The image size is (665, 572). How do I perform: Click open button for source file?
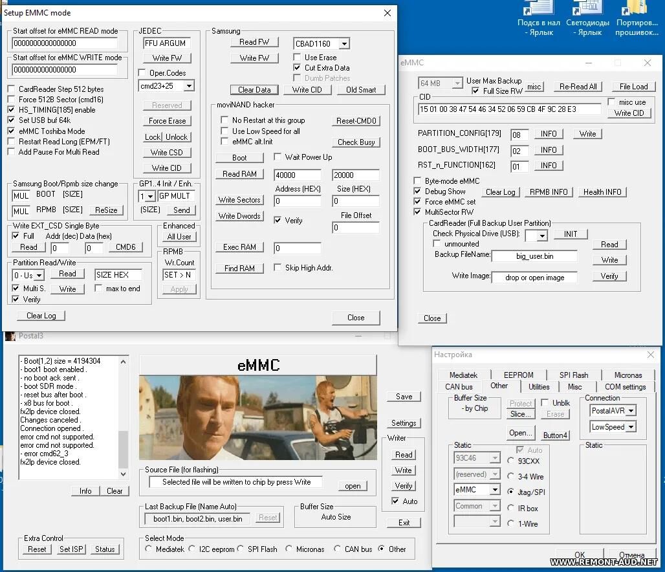point(353,486)
